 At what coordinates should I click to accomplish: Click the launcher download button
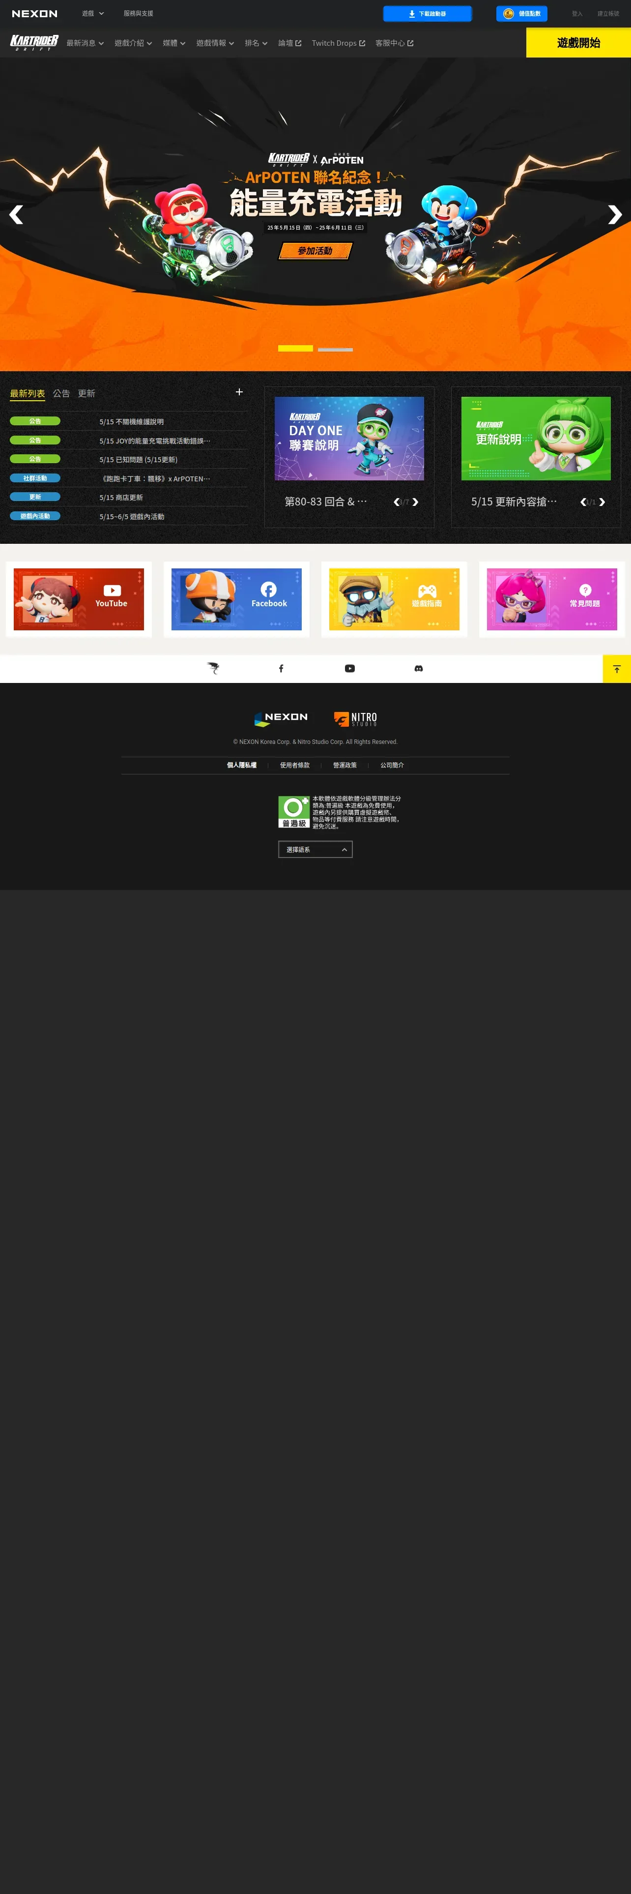tap(428, 13)
